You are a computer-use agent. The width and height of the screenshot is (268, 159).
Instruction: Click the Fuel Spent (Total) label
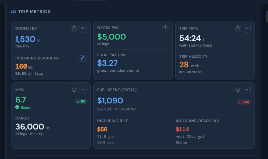[x=117, y=90]
